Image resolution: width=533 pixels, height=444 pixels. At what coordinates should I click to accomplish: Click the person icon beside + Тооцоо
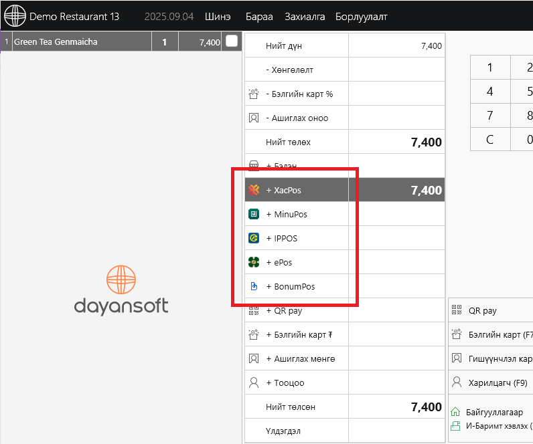click(254, 382)
